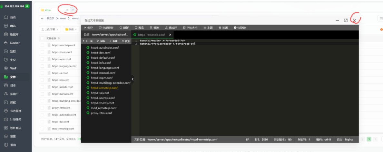Viewport: 383px width, 152px height.
Task: Click the back arrow in path bar
Action: tap(42, 19)
